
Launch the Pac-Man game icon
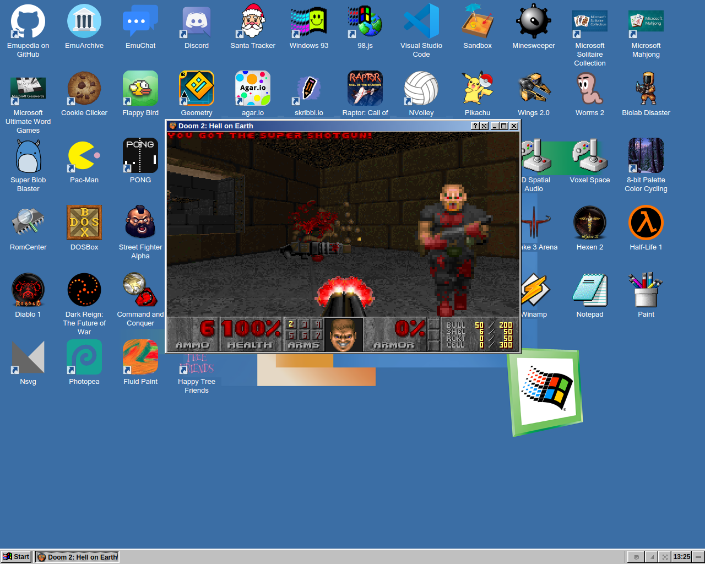coord(84,155)
